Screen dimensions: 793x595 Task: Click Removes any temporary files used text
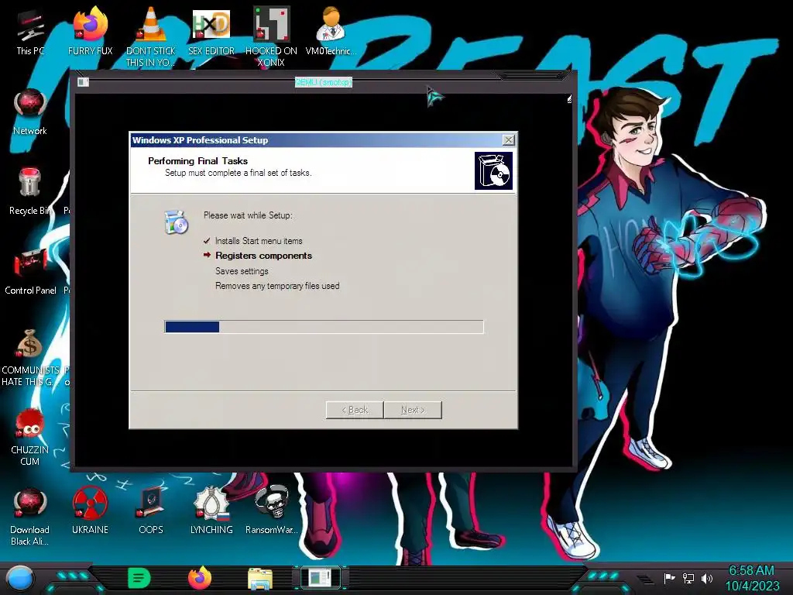[277, 286]
